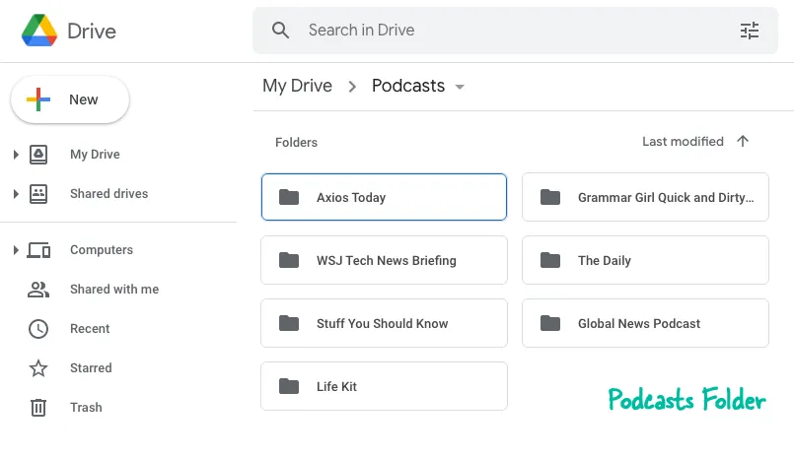794x458 pixels.
Task: Select the Life Kit folder
Action: [x=384, y=386]
